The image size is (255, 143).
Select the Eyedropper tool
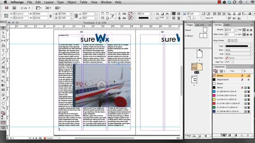[3, 99]
